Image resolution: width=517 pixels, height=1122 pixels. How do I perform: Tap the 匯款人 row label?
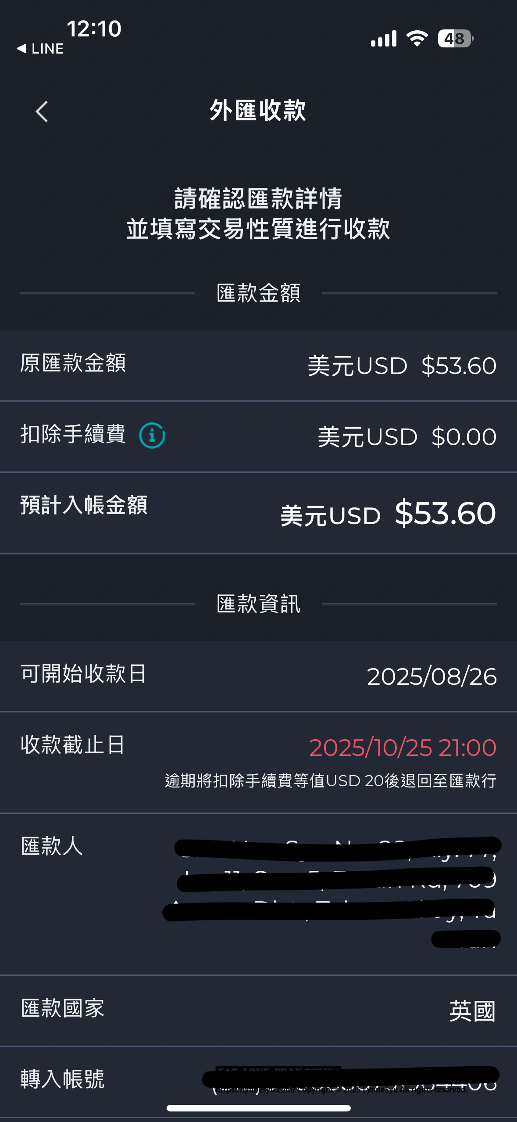click(x=52, y=846)
